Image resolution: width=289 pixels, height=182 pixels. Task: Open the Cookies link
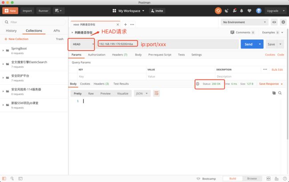[x=270, y=55]
